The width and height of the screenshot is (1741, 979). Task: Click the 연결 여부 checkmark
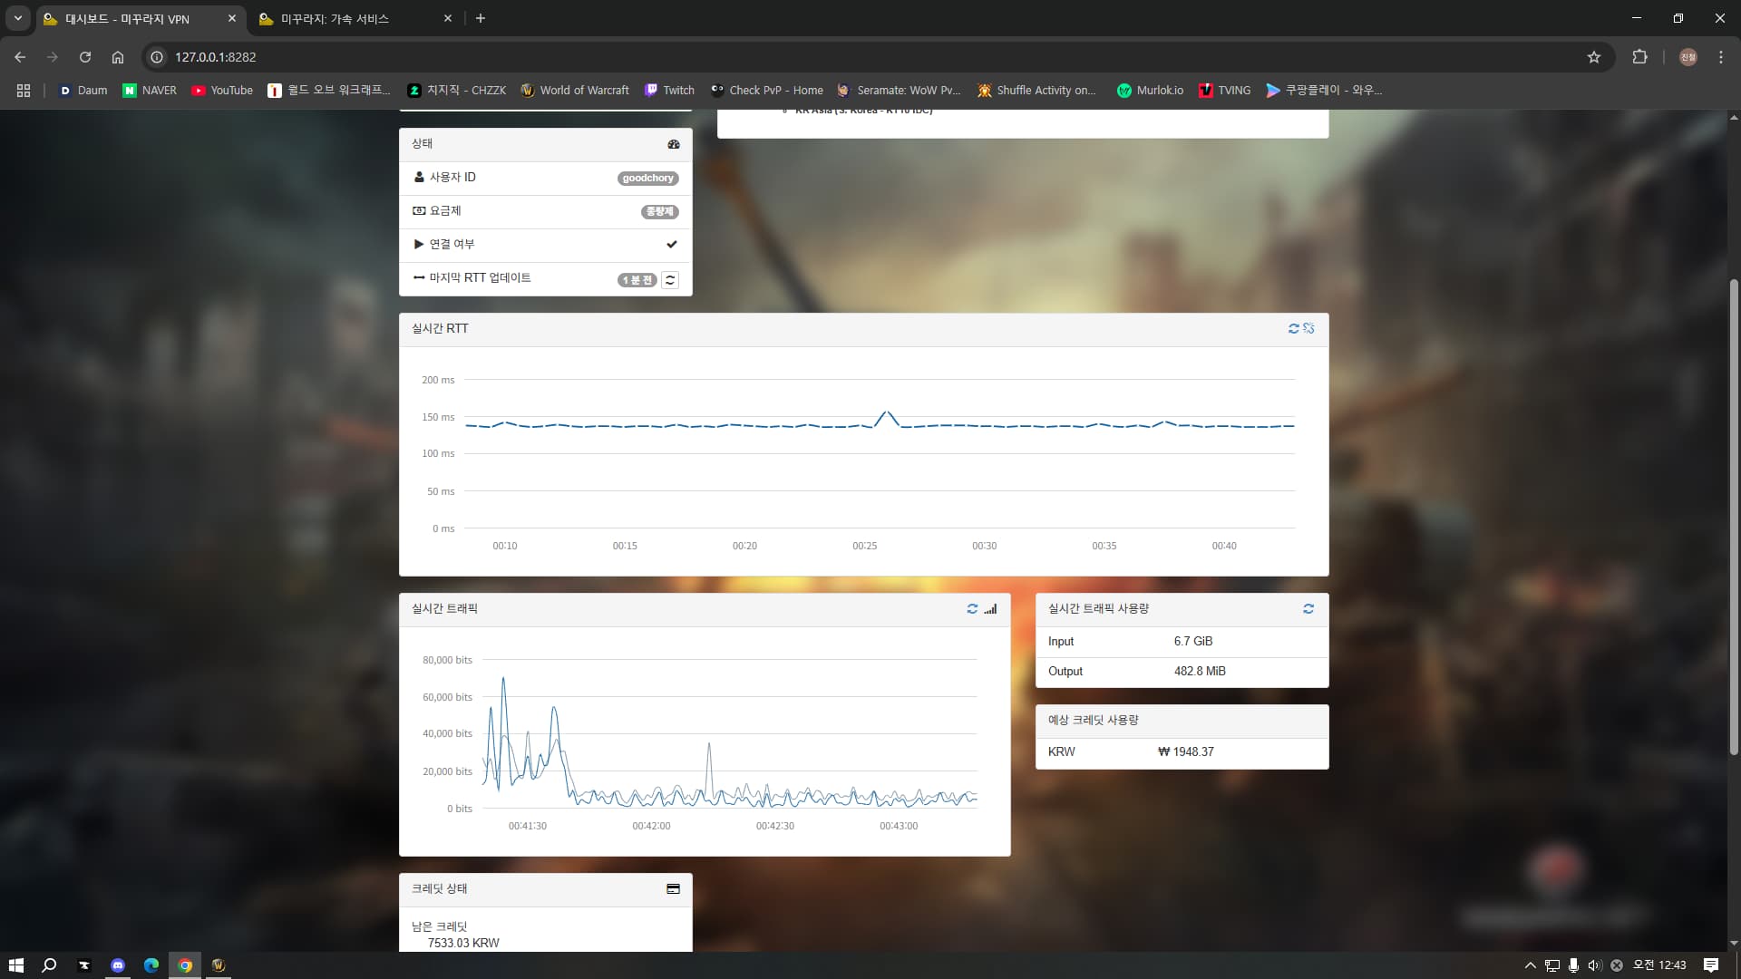(x=672, y=245)
